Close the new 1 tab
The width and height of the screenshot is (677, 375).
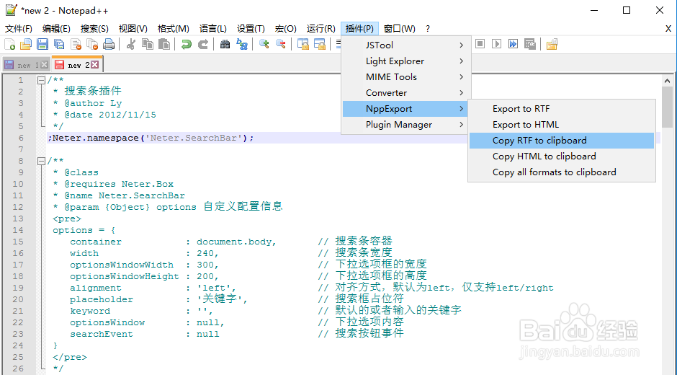(x=44, y=65)
